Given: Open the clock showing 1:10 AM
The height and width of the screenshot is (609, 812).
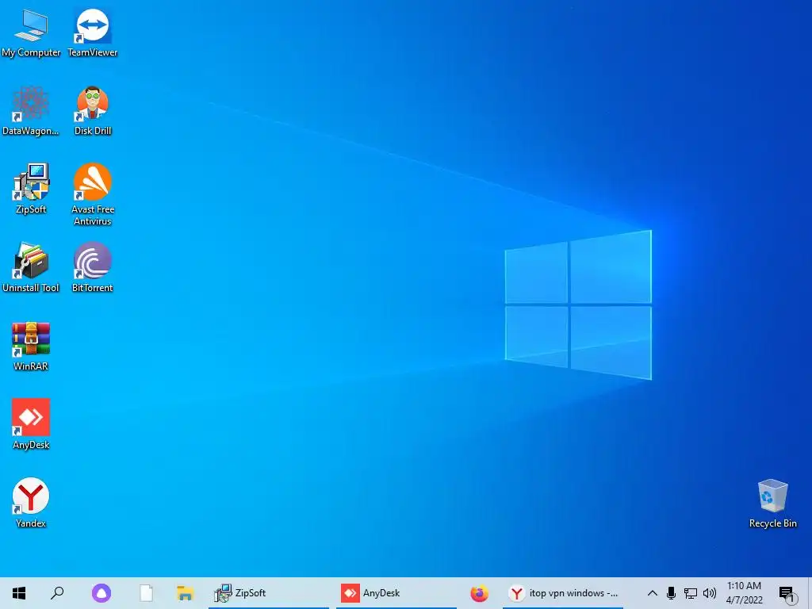Looking at the screenshot, I should click(744, 593).
